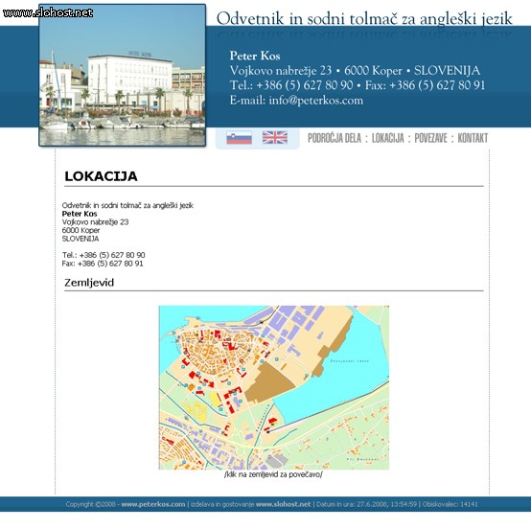
Task: Open the KONTAKT menu item
Action: (x=473, y=138)
